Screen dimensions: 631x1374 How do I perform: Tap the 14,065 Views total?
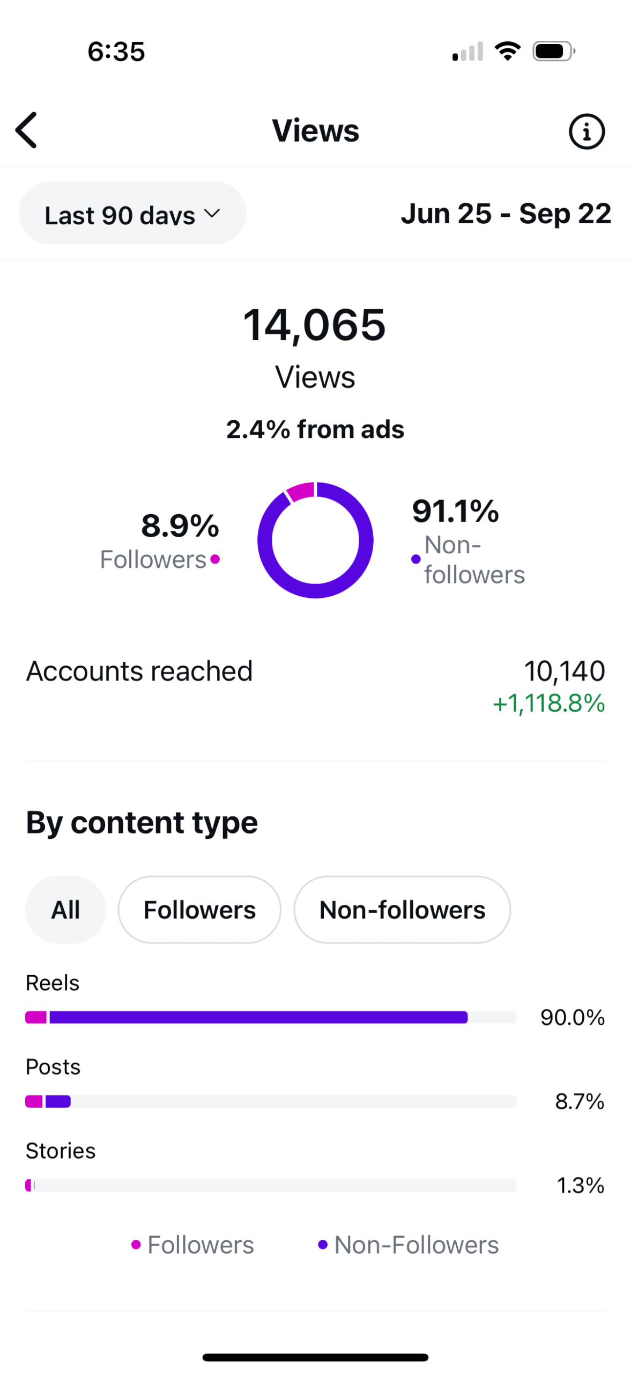[x=315, y=325]
